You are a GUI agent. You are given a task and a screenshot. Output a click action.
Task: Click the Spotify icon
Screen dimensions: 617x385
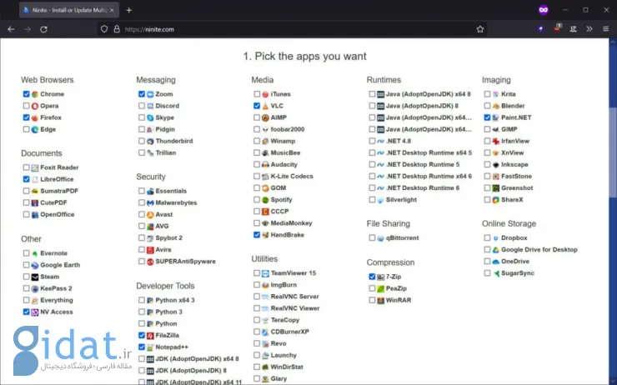[265, 200]
